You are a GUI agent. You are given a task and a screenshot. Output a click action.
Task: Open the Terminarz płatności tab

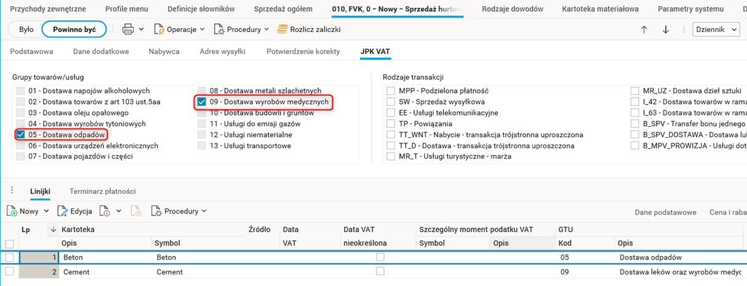pyautogui.click(x=103, y=191)
